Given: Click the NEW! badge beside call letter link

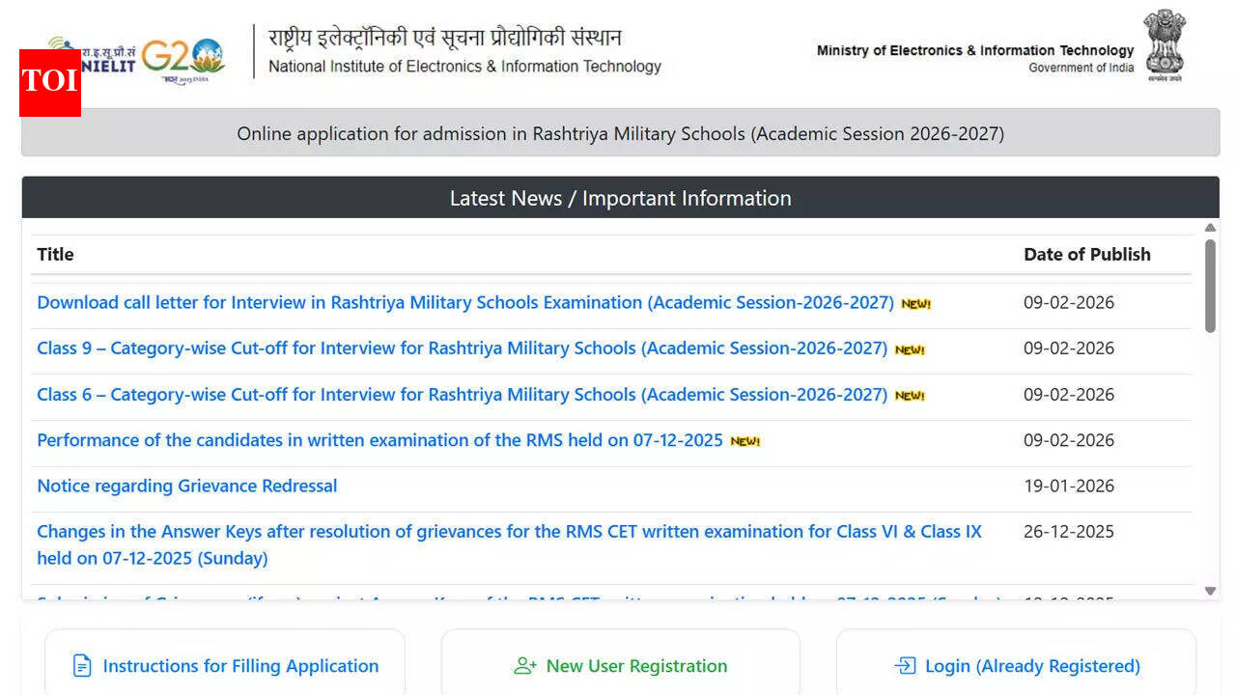Looking at the screenshot, I should tap(914, 302).
